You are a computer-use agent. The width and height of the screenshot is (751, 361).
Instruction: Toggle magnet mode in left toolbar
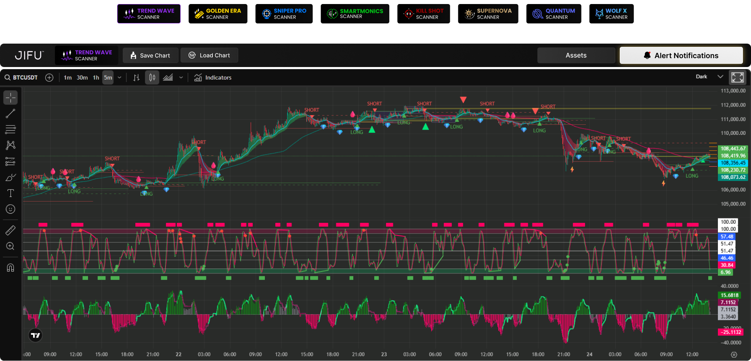pyautogui.click(x=10, y=268)
